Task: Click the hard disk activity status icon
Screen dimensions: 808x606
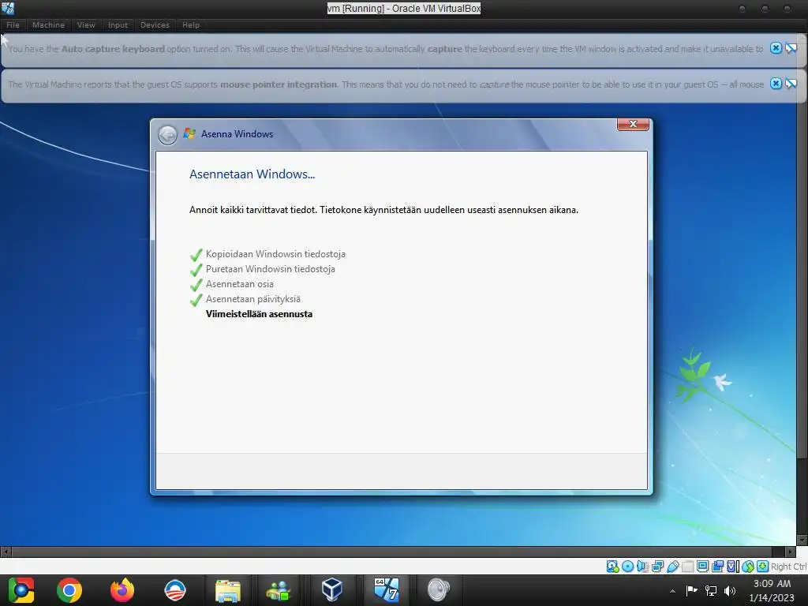Action: tap(612, 567)
